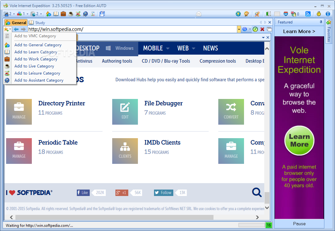Click the Twitter Follow button
Screen dimensions: 335x231
click(x=163, y=192)
